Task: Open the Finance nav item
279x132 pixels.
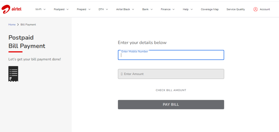Action: point(165,10)
